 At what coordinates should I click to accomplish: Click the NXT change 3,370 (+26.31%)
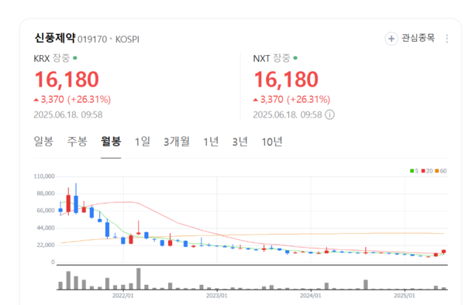pos(292,100)
